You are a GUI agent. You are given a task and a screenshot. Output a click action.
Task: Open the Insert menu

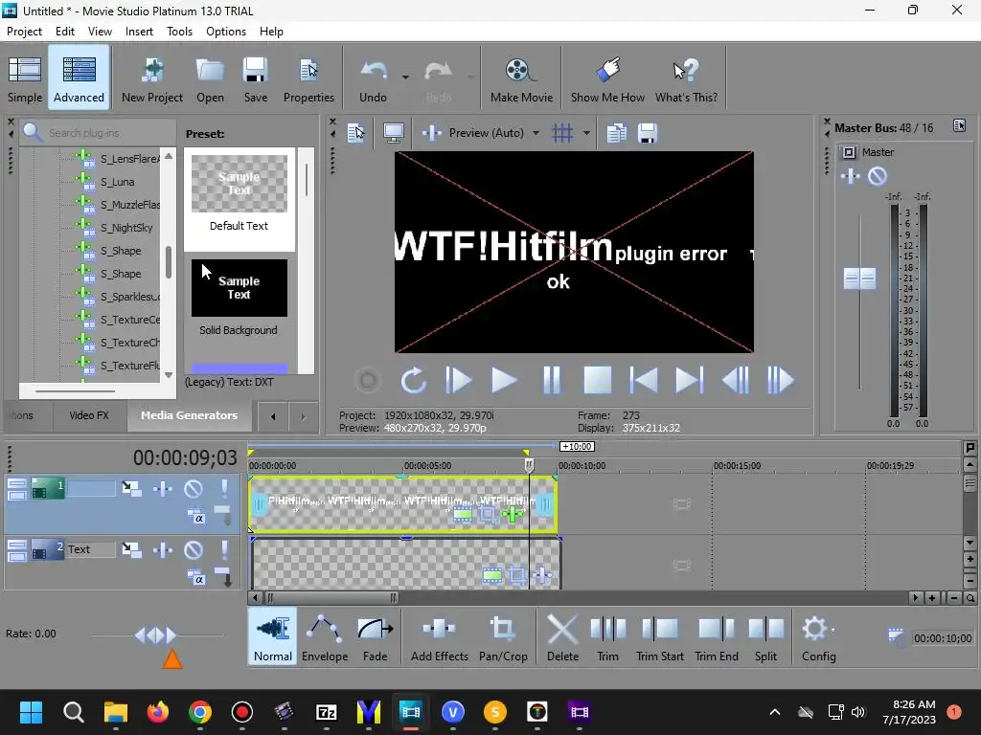139,32
